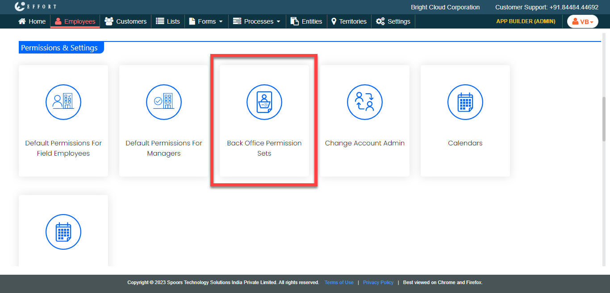Expand the Forms dropdown menu

tap(206, 21)
